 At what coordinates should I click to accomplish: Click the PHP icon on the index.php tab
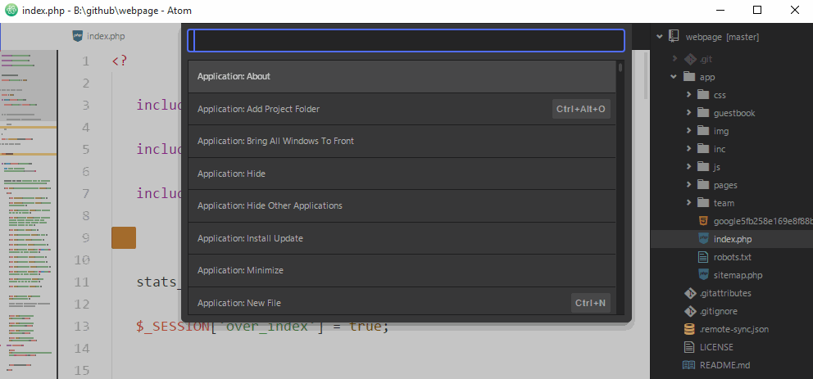(78, 36)
